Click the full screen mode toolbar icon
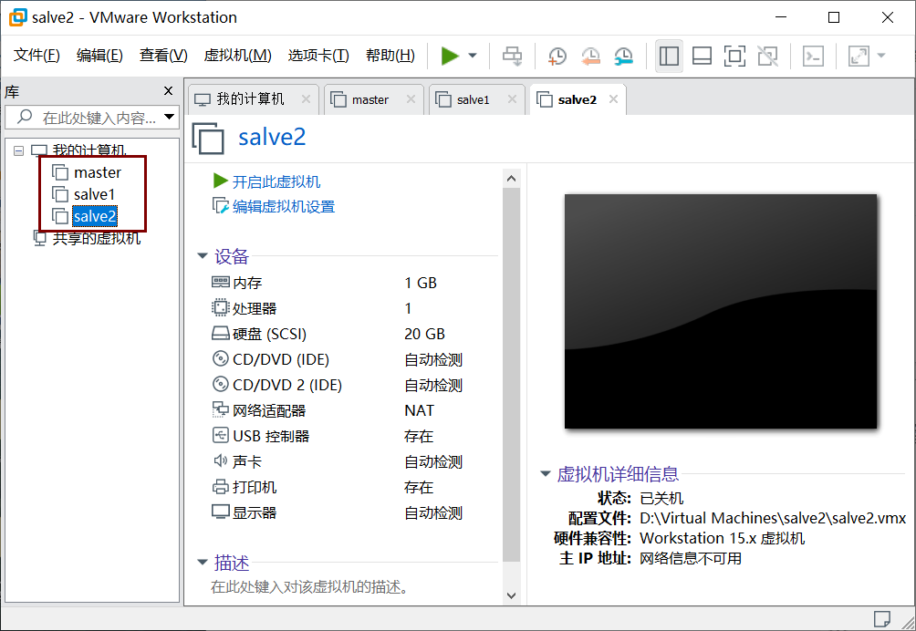Image resolution: width=916 pixels, height=631 pixels. [x=734, y=56]
